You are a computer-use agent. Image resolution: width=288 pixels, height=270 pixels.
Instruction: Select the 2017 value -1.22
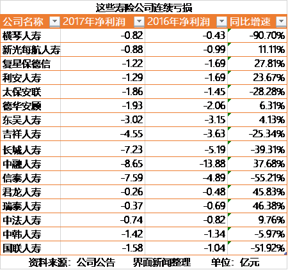point(132,63)
